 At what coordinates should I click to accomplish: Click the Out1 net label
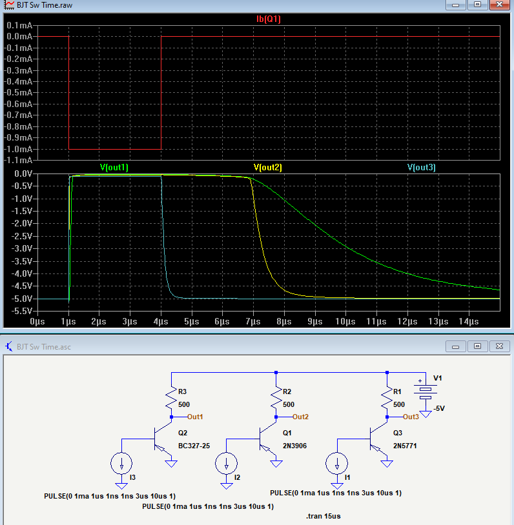coord(195,417)
